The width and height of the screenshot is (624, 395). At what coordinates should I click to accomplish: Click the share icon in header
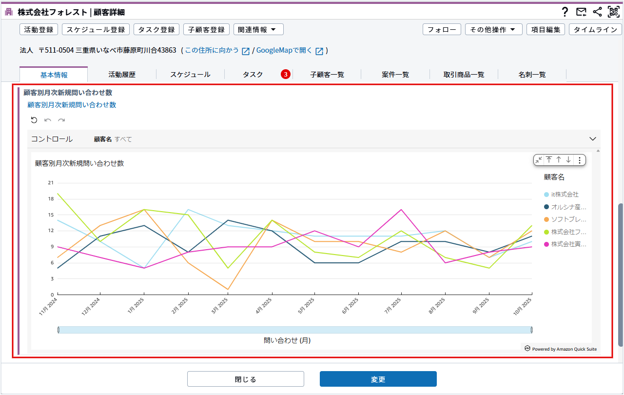click(x=597, y=12)
